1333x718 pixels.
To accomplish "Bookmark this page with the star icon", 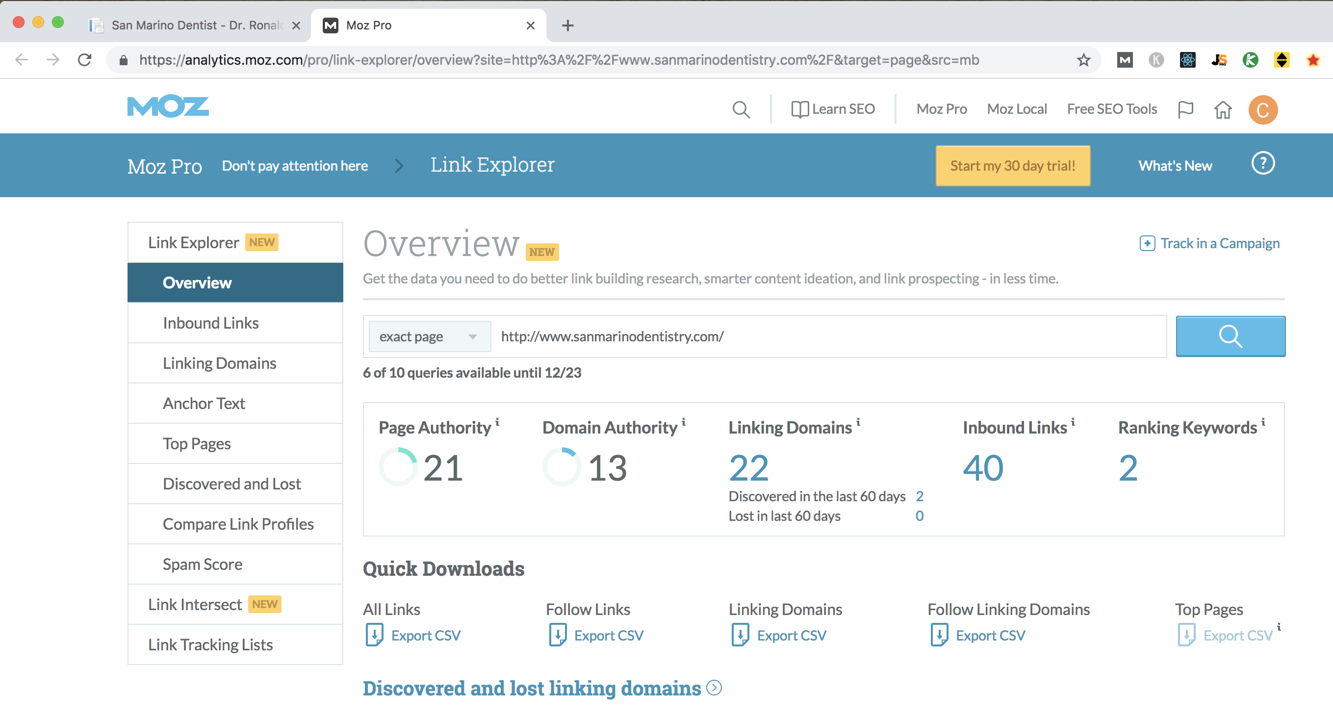I will click(x=1083, y=60).
